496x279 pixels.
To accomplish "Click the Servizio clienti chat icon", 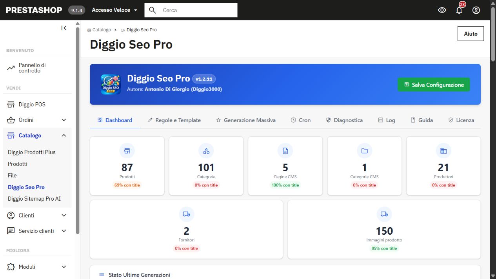I will [x=11, y=231].
